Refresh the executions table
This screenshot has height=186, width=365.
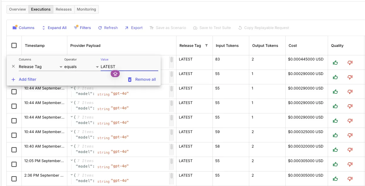pos(108,28)
